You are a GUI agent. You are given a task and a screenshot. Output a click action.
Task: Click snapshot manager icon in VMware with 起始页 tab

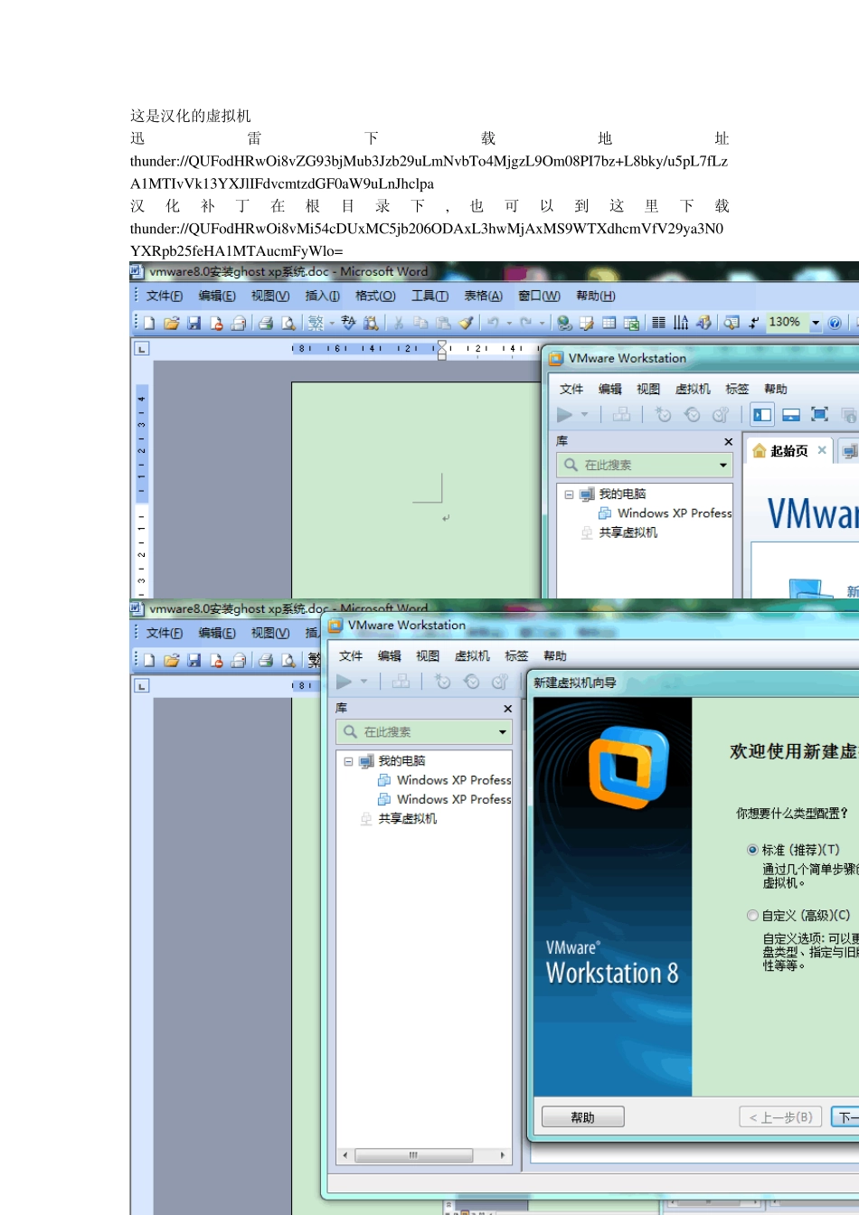[x=721, y=415]
